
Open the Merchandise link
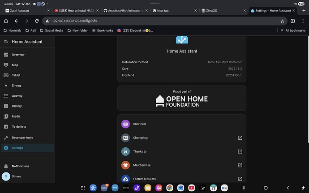click(x=182, y=165)
